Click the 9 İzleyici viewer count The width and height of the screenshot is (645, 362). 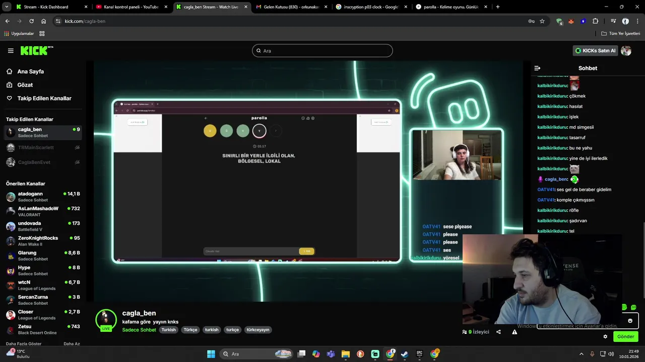(x=476, y=332)
